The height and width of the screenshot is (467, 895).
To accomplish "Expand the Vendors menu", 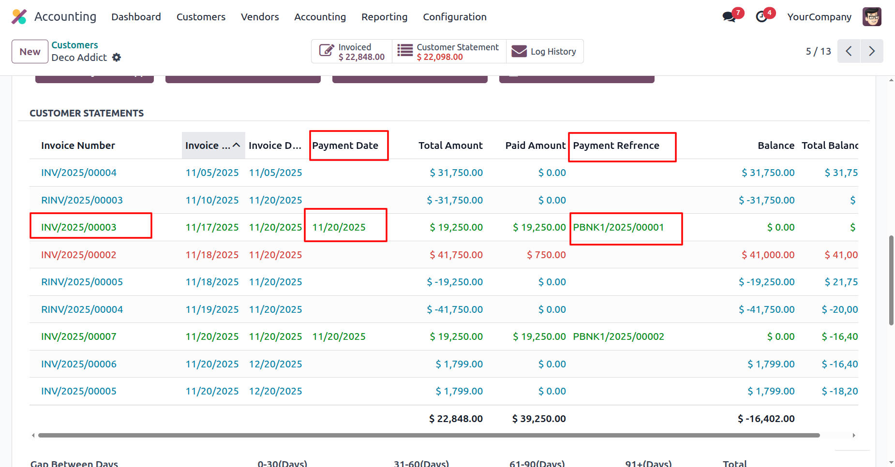I will point(260,17).
